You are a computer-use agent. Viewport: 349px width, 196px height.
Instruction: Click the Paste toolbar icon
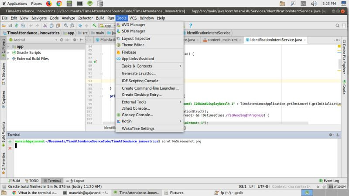pyautogui.click(x=58, y=26)
